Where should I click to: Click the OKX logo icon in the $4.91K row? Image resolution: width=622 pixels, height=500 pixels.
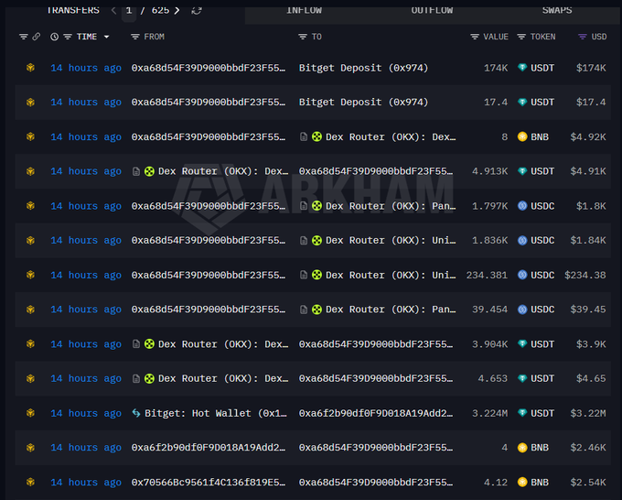[149, 171]
